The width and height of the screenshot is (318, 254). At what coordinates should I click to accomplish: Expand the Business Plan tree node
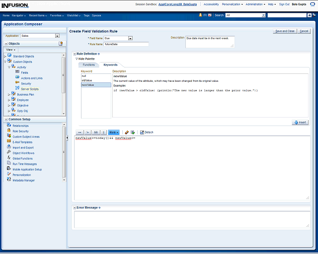(9, 94)
